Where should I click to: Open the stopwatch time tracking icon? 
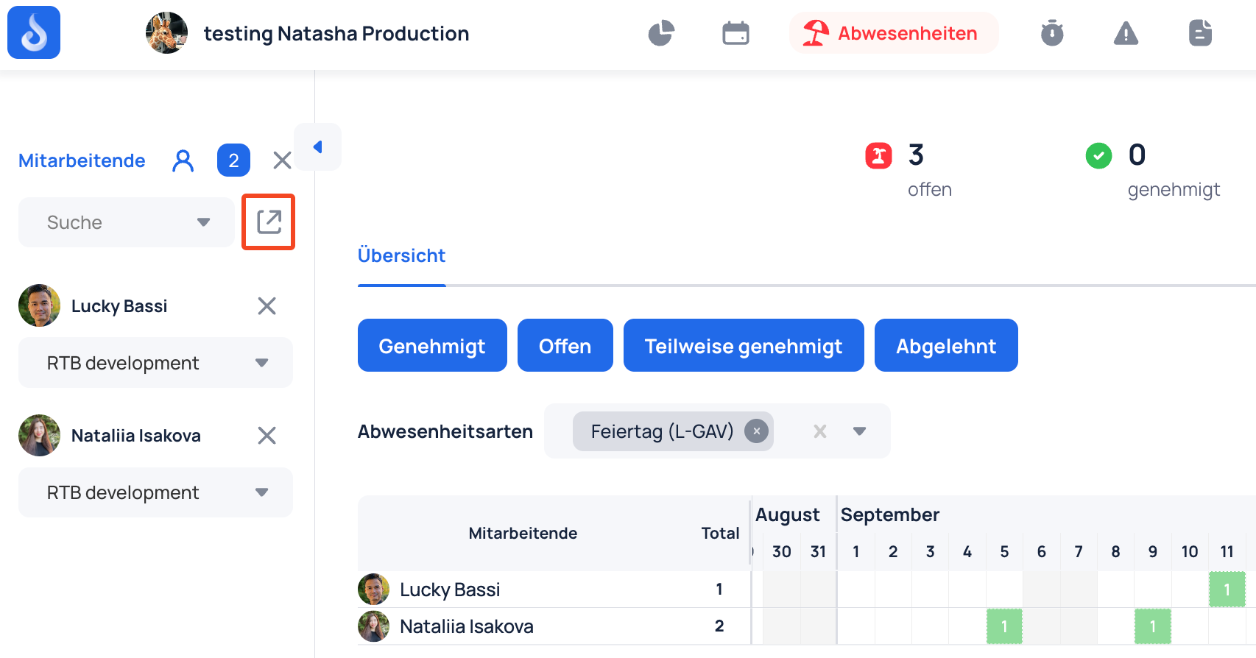pyautogui.click(x=1052, y=33)
